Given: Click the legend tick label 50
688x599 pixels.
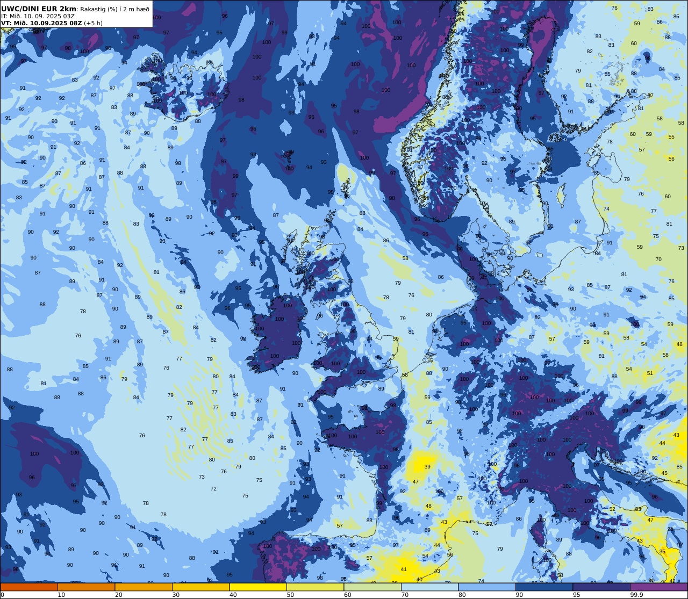Looking at the screenshot, I should 290,595.
